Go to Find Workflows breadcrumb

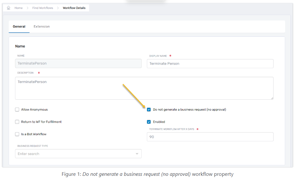click(43, 8)
